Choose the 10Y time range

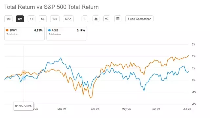coord(55,19)
